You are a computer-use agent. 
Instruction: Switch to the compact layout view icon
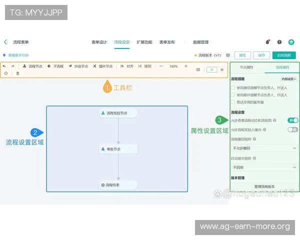click(x=222, y=69)
